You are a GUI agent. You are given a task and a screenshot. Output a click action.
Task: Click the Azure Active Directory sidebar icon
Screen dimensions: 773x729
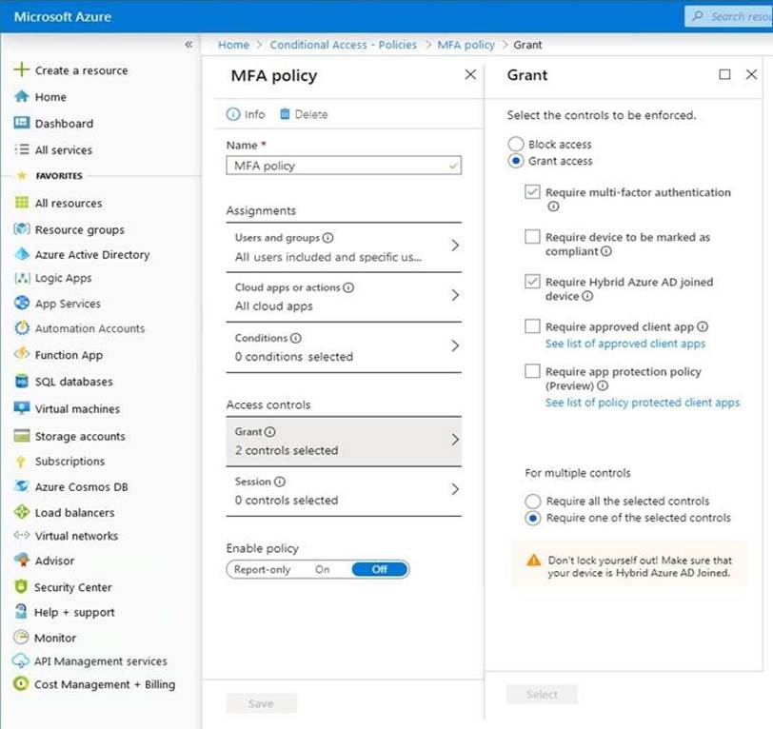(21, 255)
